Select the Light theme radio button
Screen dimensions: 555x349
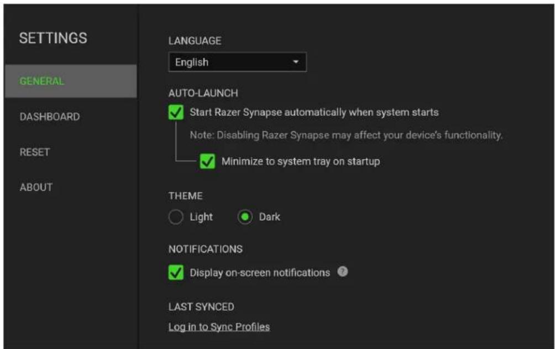176,217
